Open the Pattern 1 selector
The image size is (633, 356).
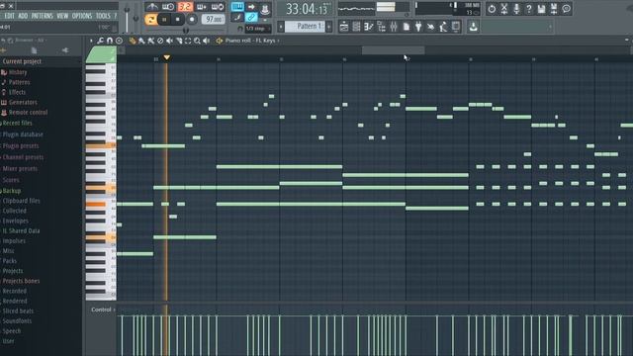point(305,27)
